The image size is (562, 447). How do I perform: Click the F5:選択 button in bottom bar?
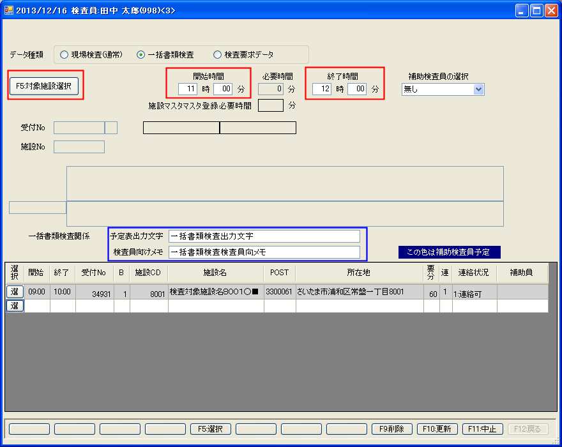click(x=210, y=429)
